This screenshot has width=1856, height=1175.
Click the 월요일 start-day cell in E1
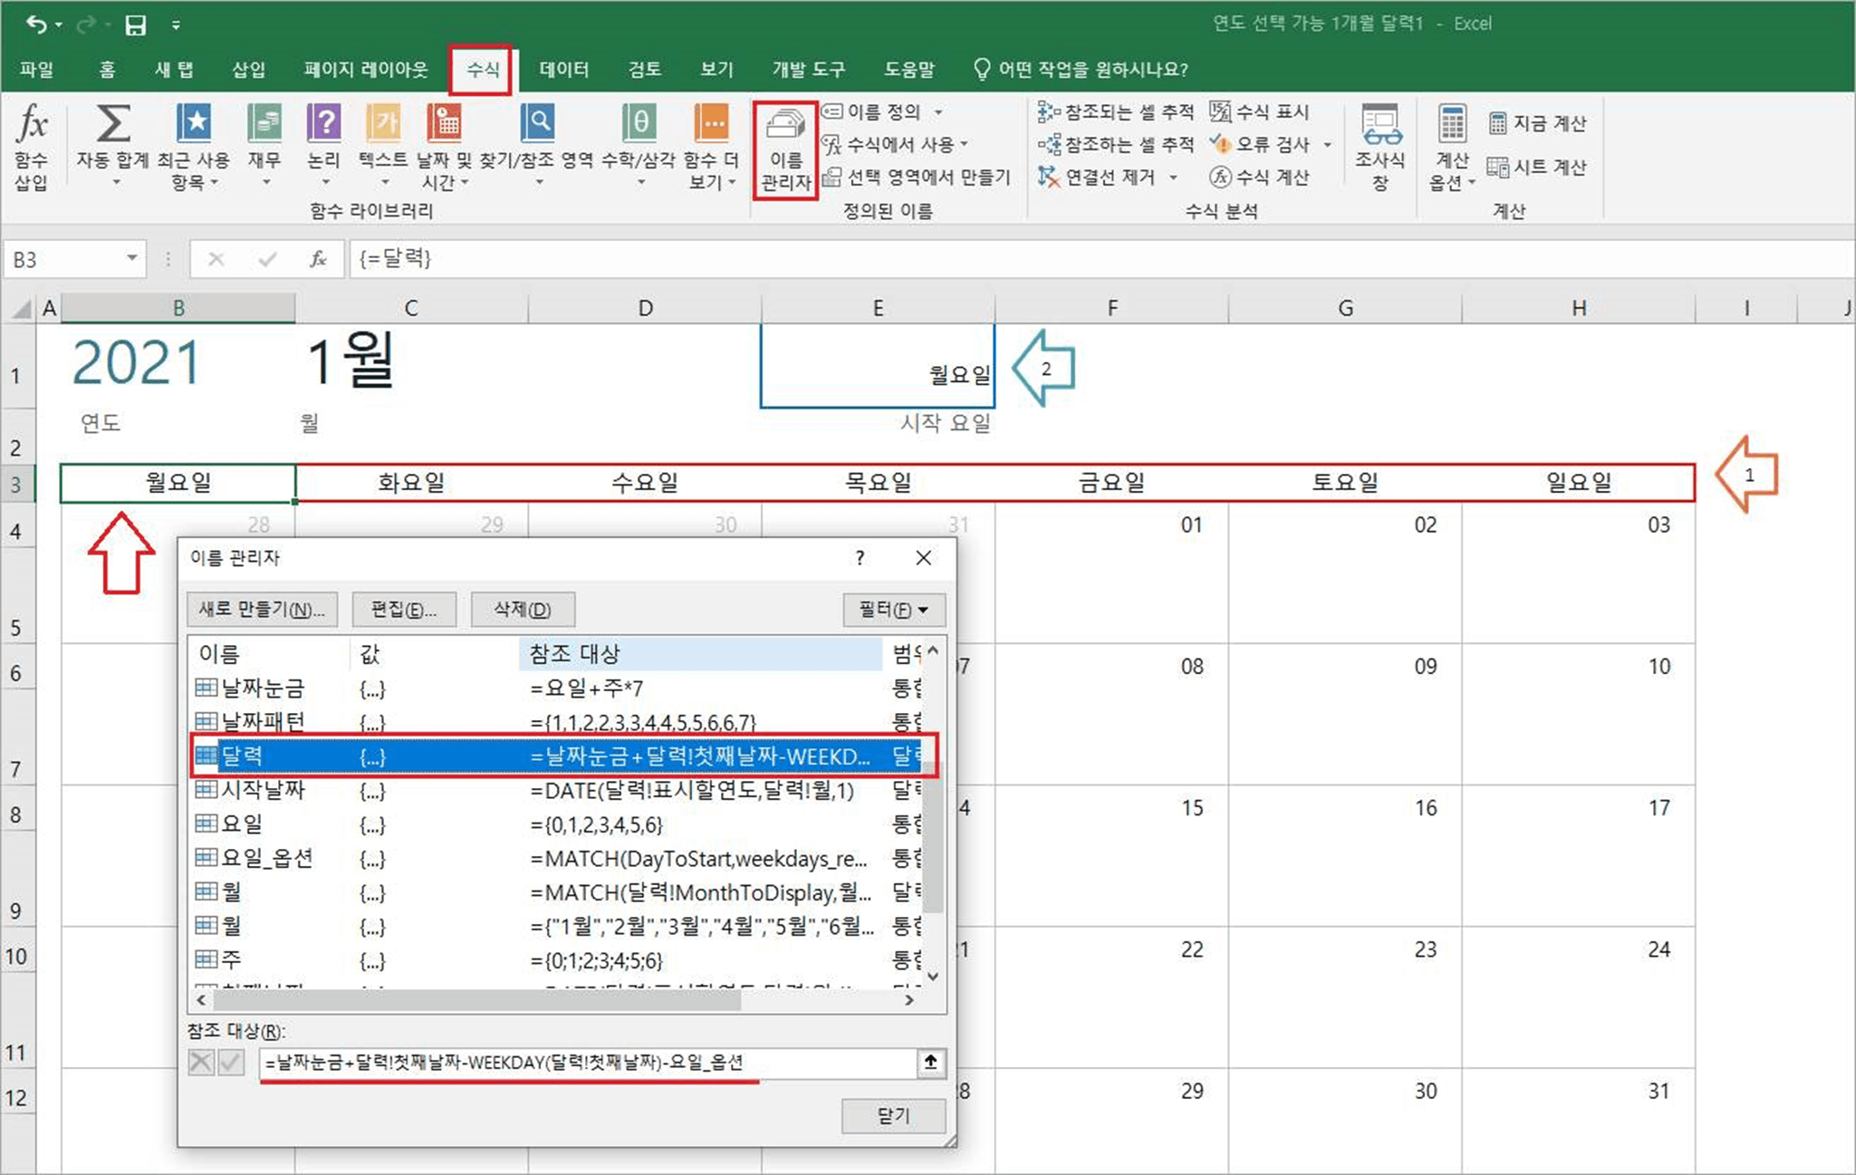point(877,366)
